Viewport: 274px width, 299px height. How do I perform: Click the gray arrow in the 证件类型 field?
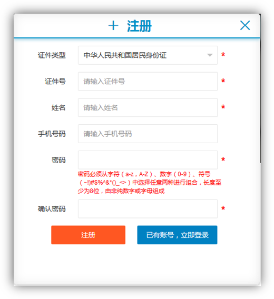(210, 55)
